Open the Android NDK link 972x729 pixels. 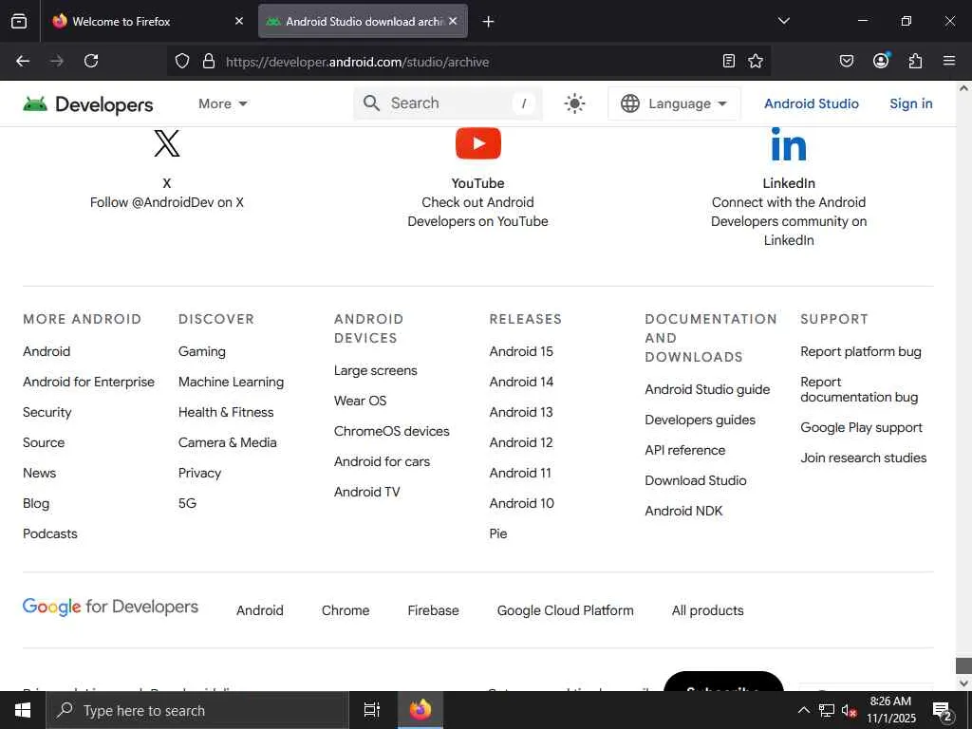click(683, 511)
